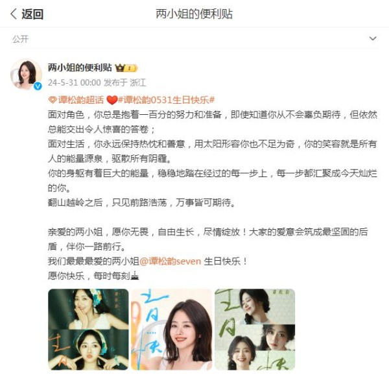Open the poster's profile avatar
The height and width of the screenshot is (375, 389).
[x=26, y=74]
